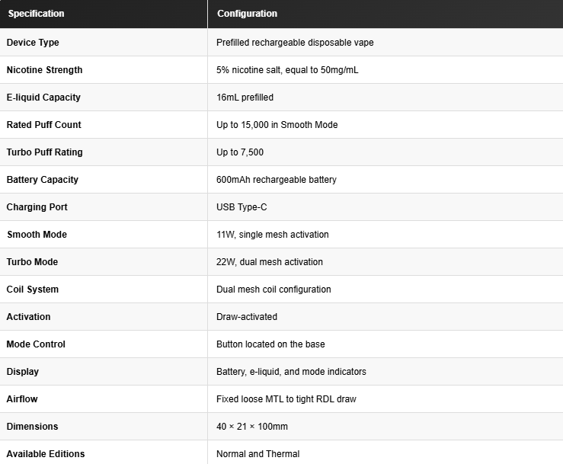Select the Turbo Puff Rating label

(x=44, y=152)
